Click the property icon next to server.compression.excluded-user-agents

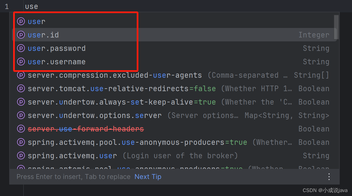21,75
